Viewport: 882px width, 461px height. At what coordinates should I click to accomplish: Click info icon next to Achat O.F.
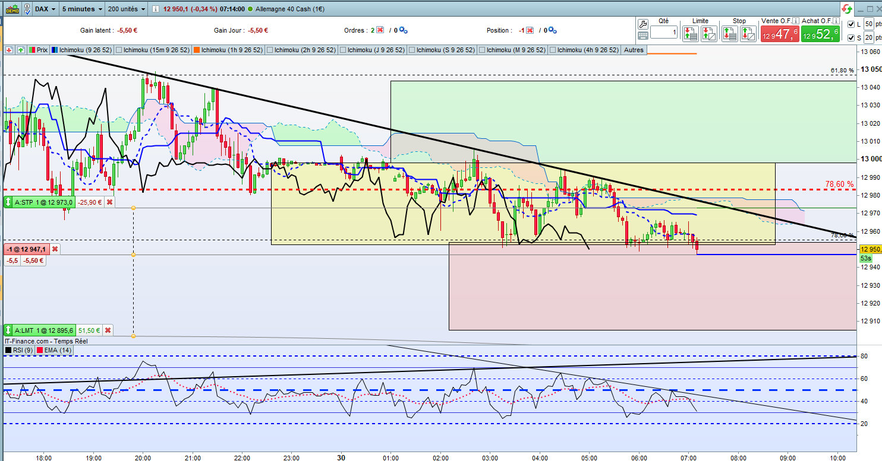[836, 21]
